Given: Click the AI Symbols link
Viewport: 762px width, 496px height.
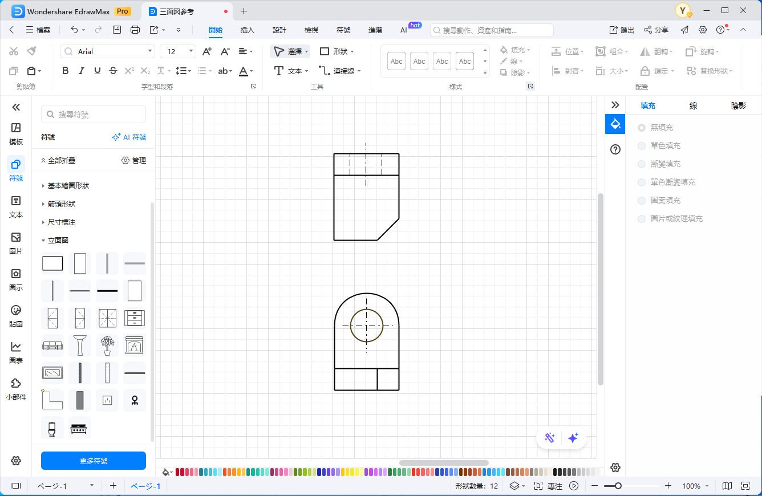Looking at the screenshot, I should [129, 137].
